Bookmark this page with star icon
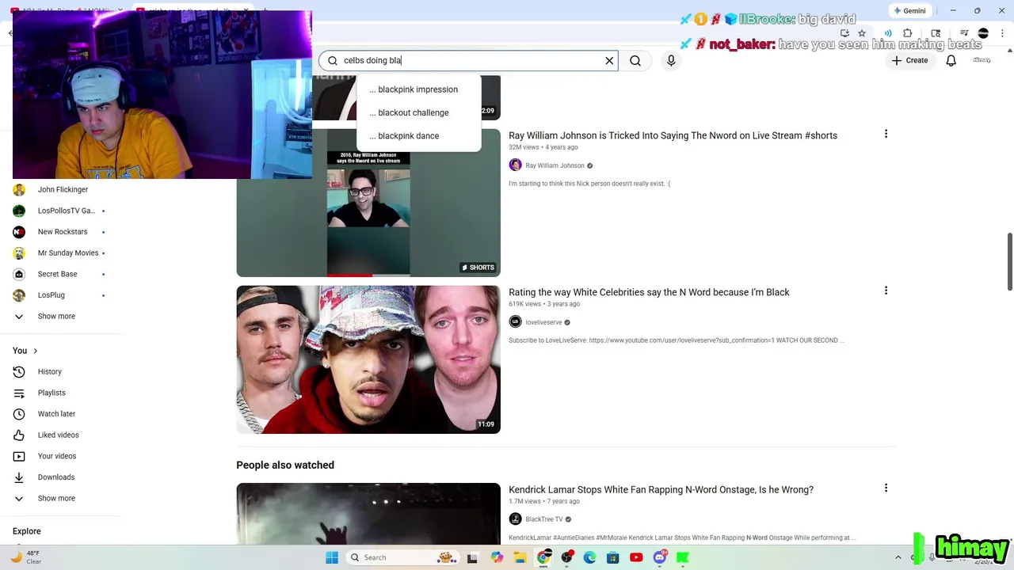 (x=862, y=33)
